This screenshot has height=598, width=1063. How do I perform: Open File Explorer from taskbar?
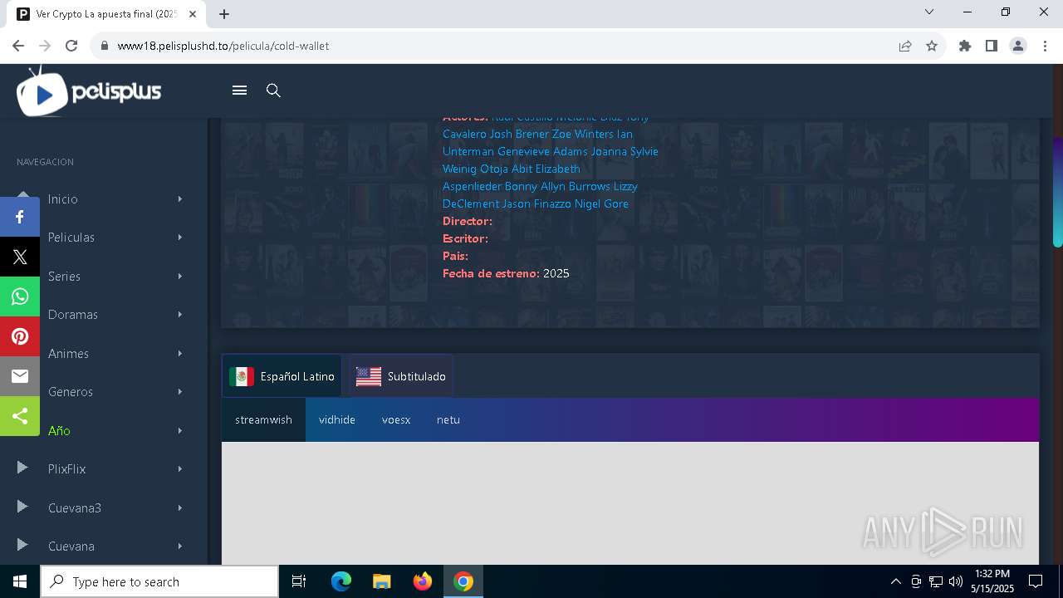381,581
